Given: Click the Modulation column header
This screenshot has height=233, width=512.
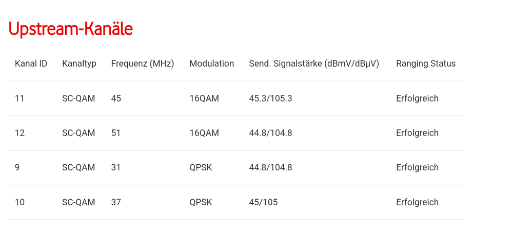Looking at the screenshot, I should pos(211,64).
